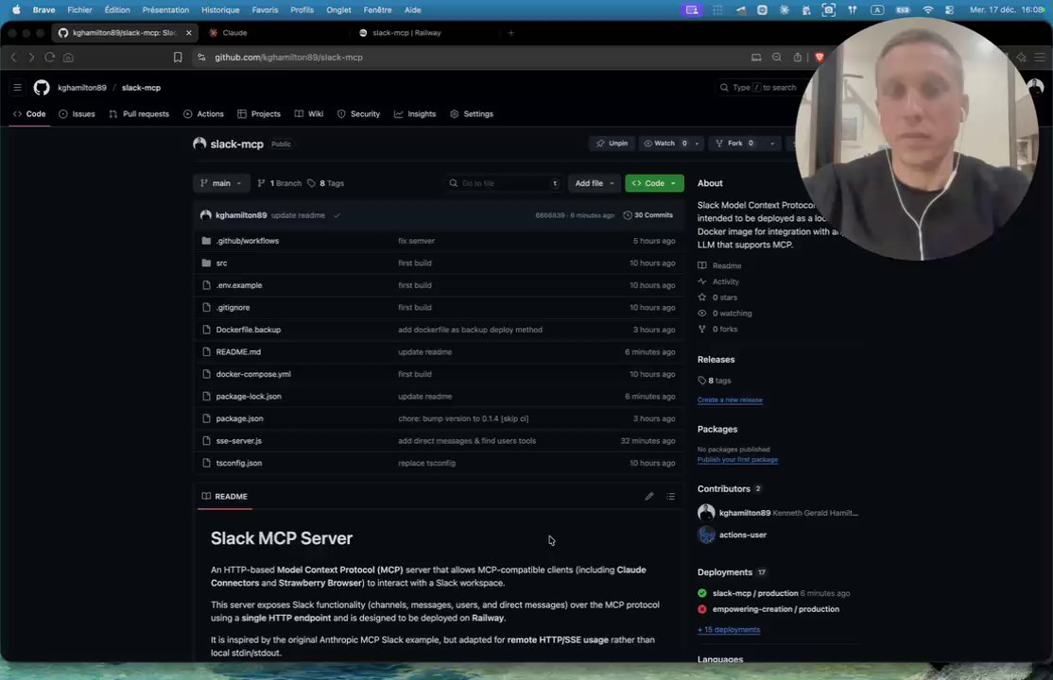Open README outline list icon
1053x680 pixels.
click(x=670, y=496)
